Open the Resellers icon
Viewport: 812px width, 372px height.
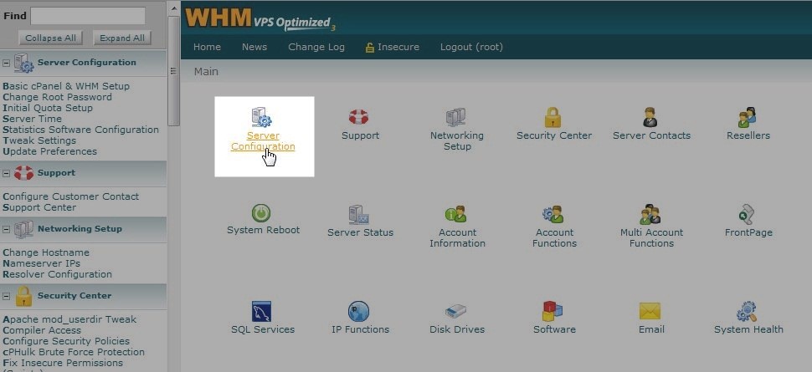pyautogui.click(x=748, y=117)
